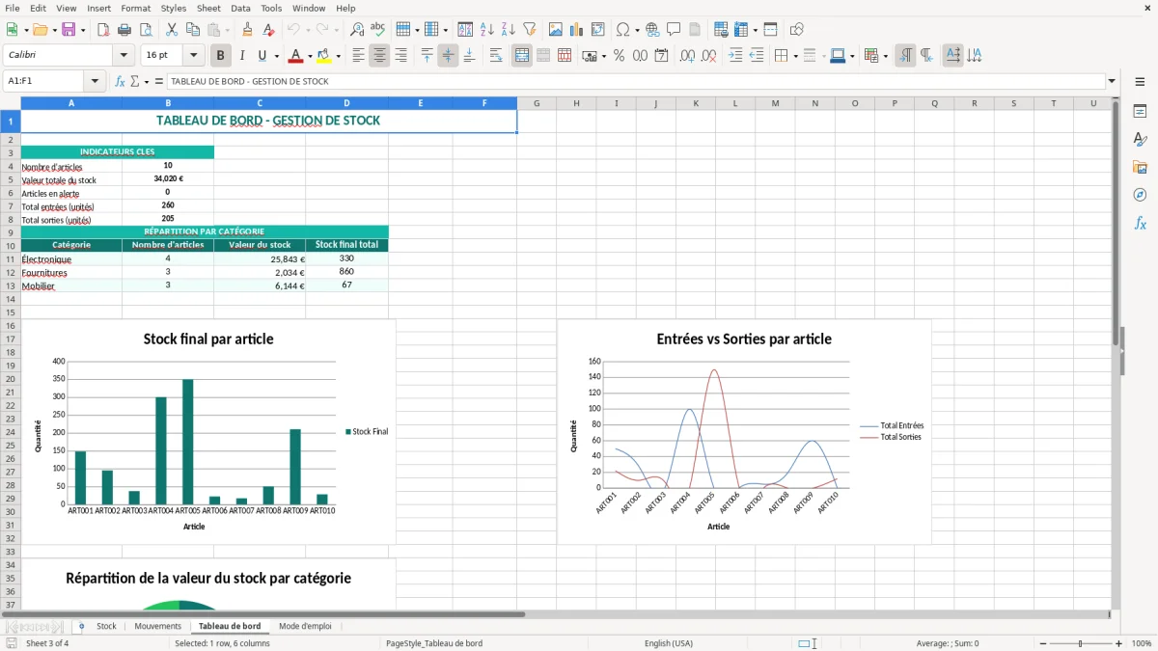Open the Paste options dropdown arrow
This screenshot has width=1158, height=651.
click(228, 30)
